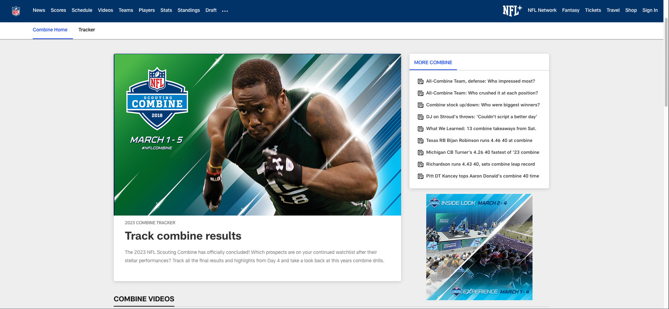Read Richardson runs 4.43 40 article

point(481,164)
